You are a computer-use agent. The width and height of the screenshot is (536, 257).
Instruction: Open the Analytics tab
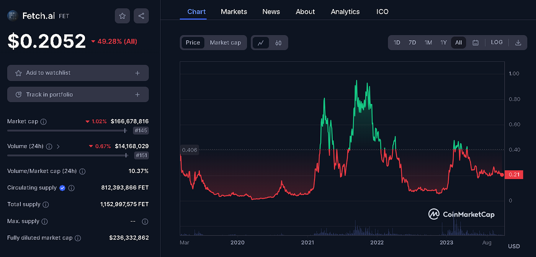(x=345, y=12)
